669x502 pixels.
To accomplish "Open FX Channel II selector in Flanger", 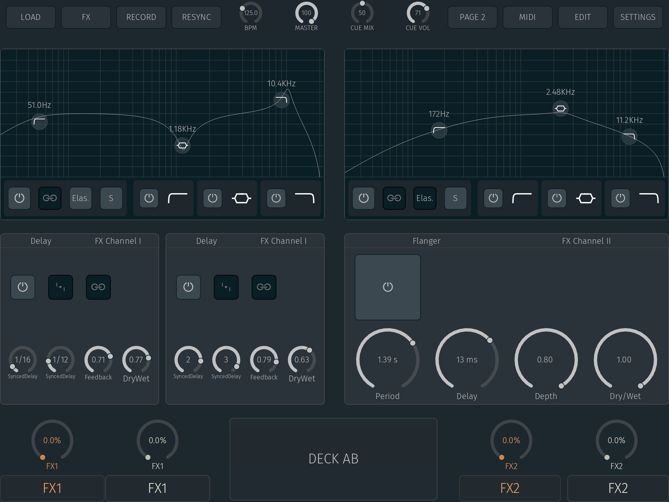I will (586, 241).
